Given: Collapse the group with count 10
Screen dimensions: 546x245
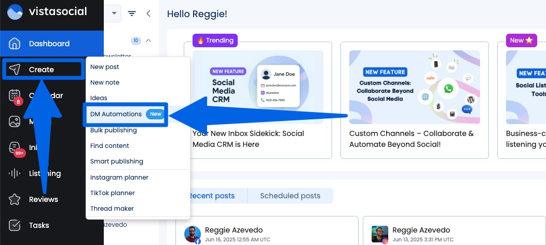Looking at the screenshot, I should (x=148, y=40).
